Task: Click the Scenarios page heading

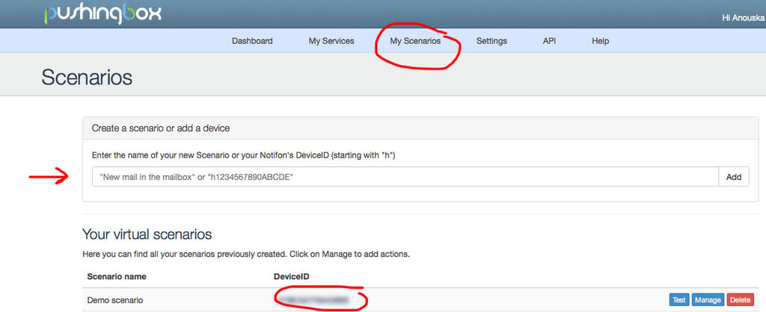Action: click(87, 77)
